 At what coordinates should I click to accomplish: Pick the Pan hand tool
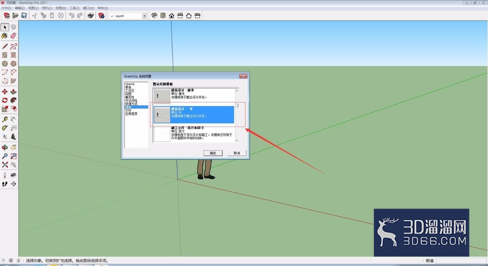click(13, 147)
